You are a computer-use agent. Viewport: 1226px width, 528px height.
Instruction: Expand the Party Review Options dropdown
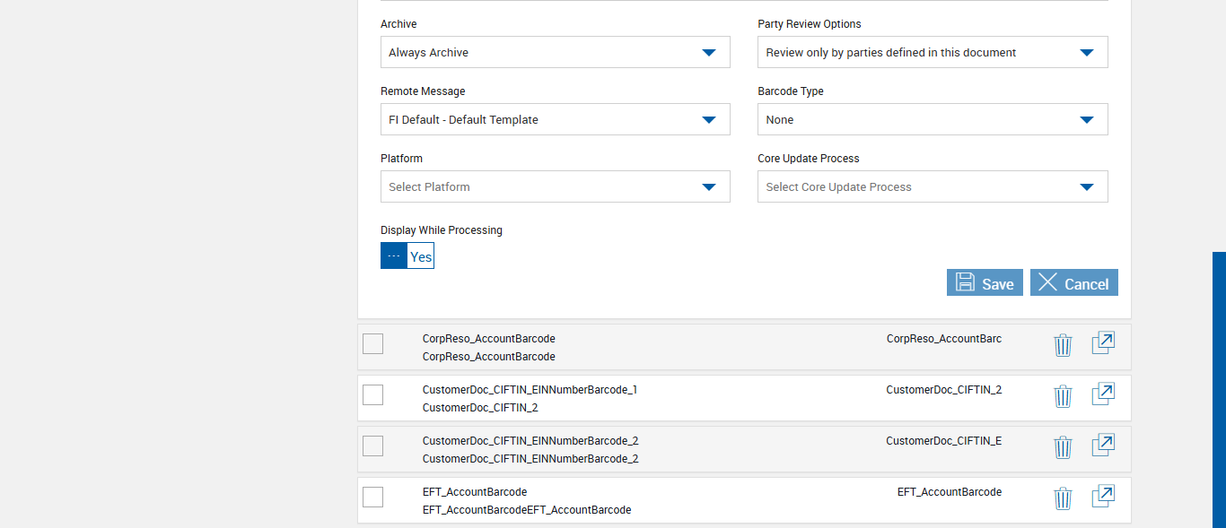(x=933, y=52)
